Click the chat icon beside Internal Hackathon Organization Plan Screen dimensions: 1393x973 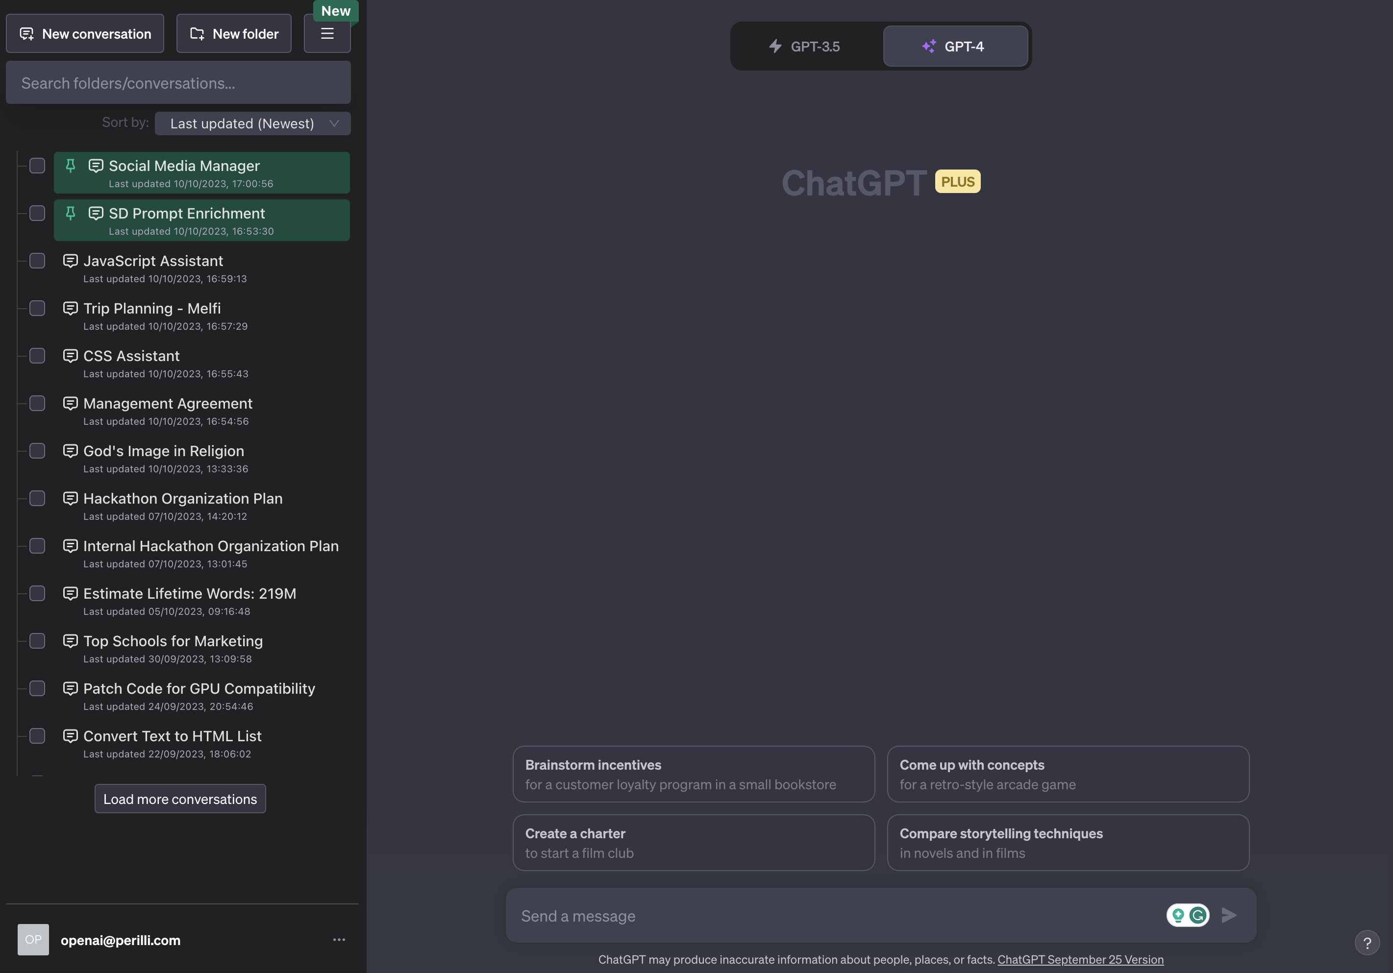click(71, 546)
